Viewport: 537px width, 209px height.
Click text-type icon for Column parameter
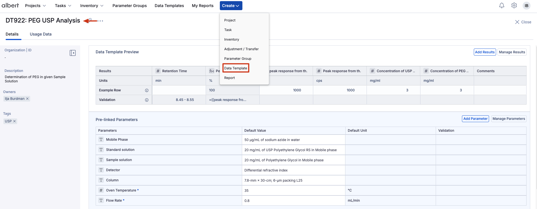101,180
